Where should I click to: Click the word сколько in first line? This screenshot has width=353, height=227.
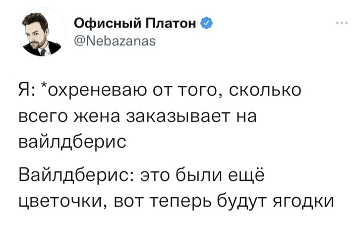pyautogui.click(x=265, y=90)
